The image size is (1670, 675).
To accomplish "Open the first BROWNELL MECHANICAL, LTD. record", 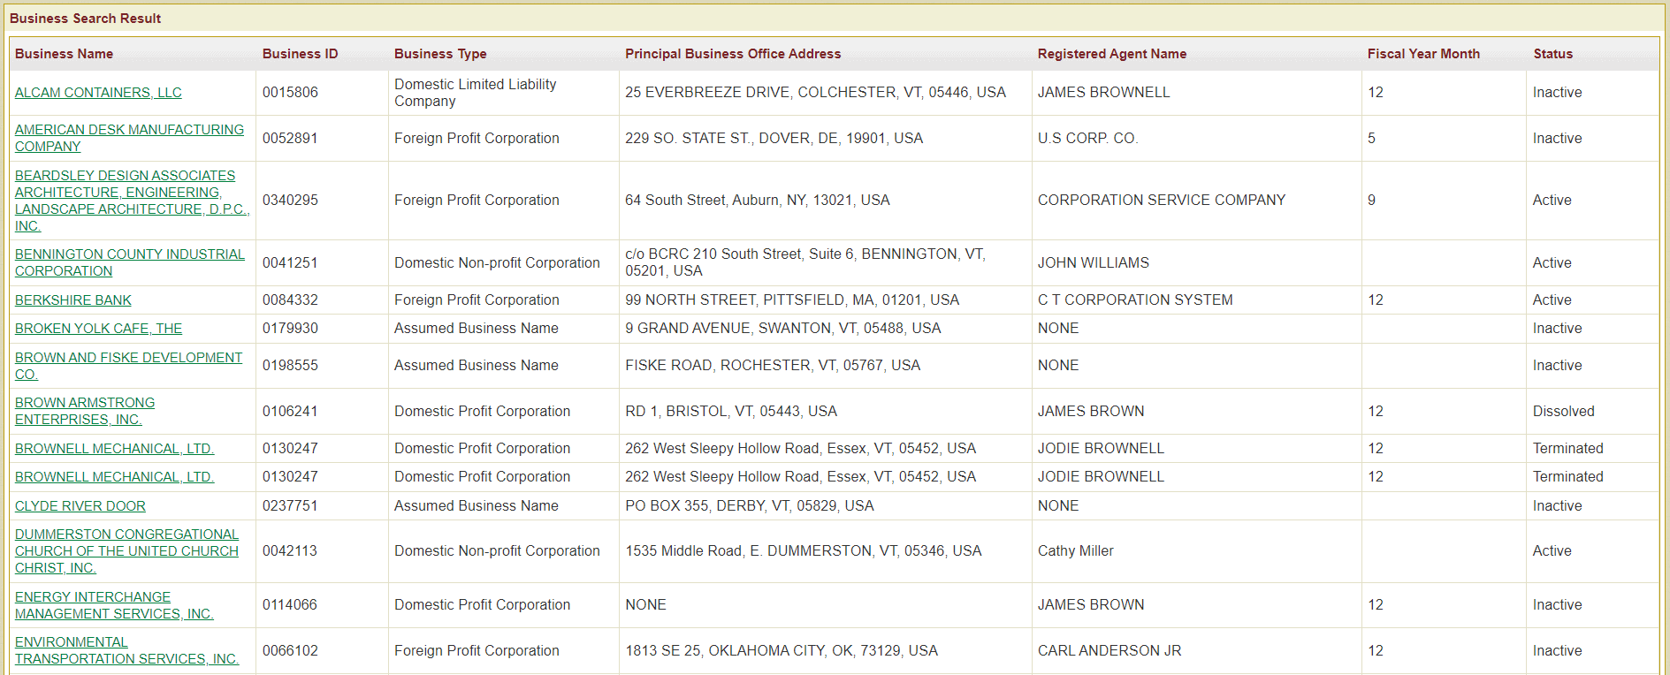I will 115,448.
